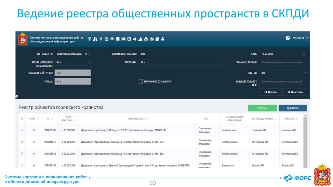Enable Только бесхозные ОГХ checkbox
Screen dimensions: 333x187
click(x=140, y=81)
